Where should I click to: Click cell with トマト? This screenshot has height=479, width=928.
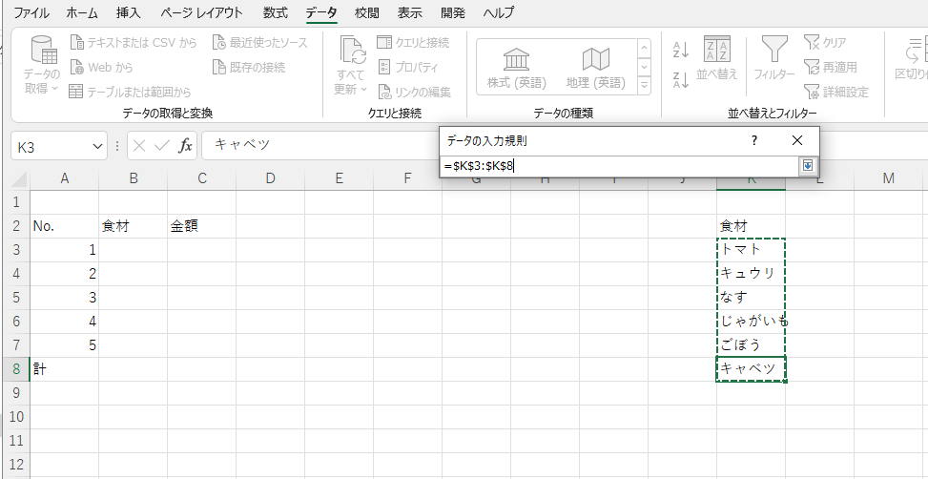coord(751,249)
